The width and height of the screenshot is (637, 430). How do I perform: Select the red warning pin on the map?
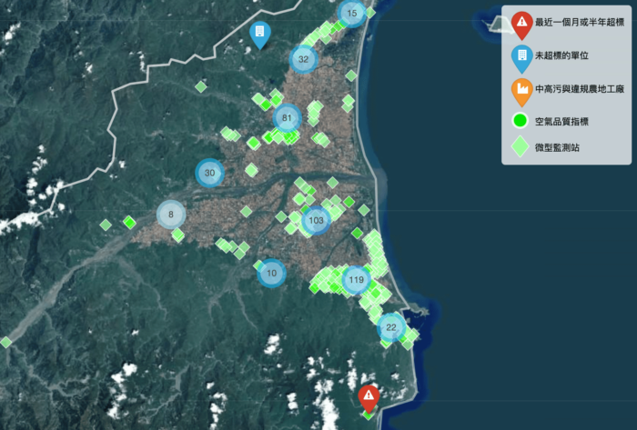[369, 398]
